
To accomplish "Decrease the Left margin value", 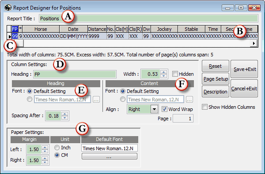I will point(45,152).
